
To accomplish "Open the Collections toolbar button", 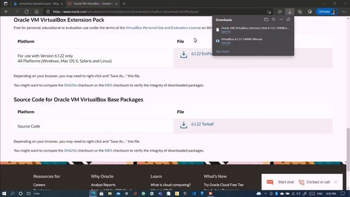I will (300, 11).
